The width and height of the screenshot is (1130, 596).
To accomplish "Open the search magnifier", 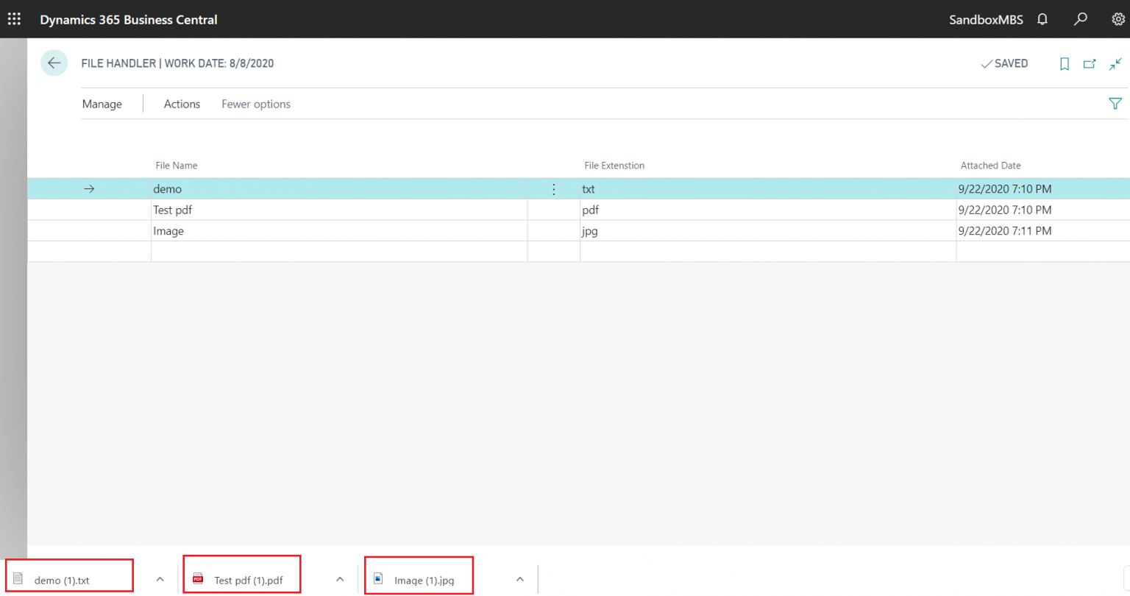I will 1080,19.
